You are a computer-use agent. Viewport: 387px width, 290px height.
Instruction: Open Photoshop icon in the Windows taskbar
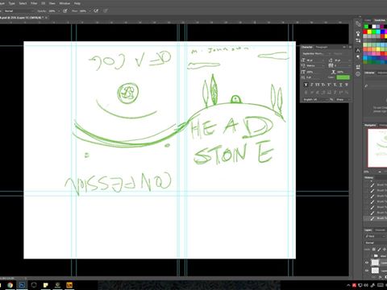[x=22, y=285]
